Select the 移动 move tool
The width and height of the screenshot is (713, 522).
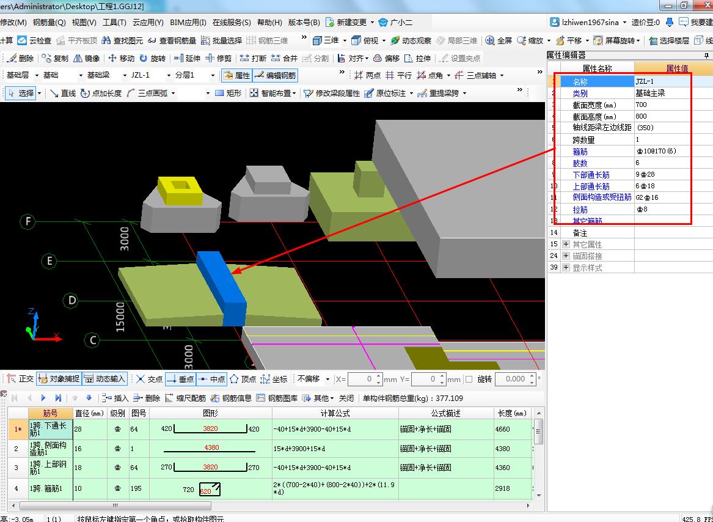[122, 58]
